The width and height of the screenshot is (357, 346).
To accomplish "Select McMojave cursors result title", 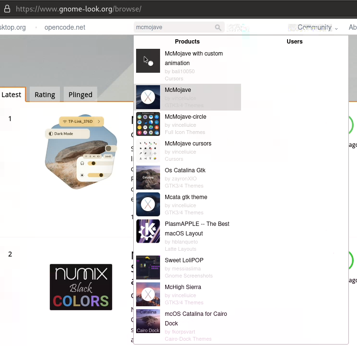I will (188, 144).
